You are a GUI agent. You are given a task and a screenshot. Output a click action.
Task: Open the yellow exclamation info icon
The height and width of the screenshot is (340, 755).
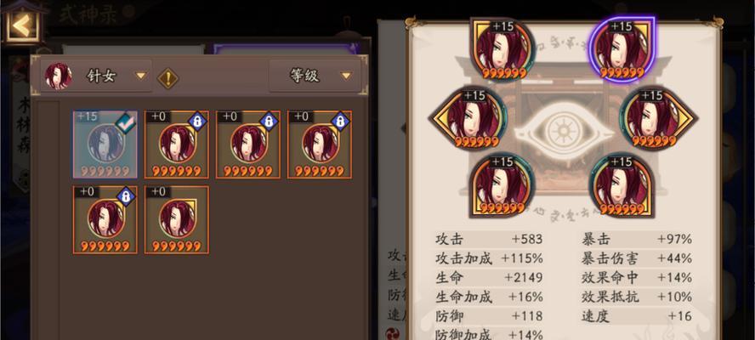click(168, 78)
